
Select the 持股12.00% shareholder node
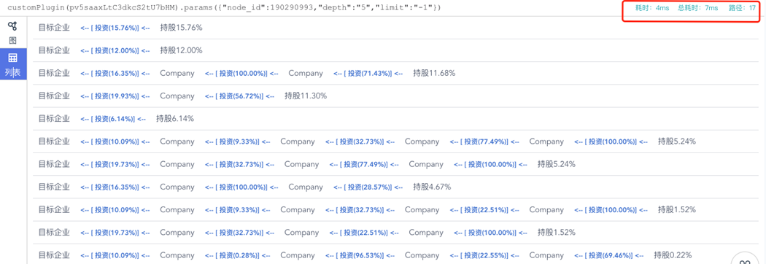(x=181, y=50)
